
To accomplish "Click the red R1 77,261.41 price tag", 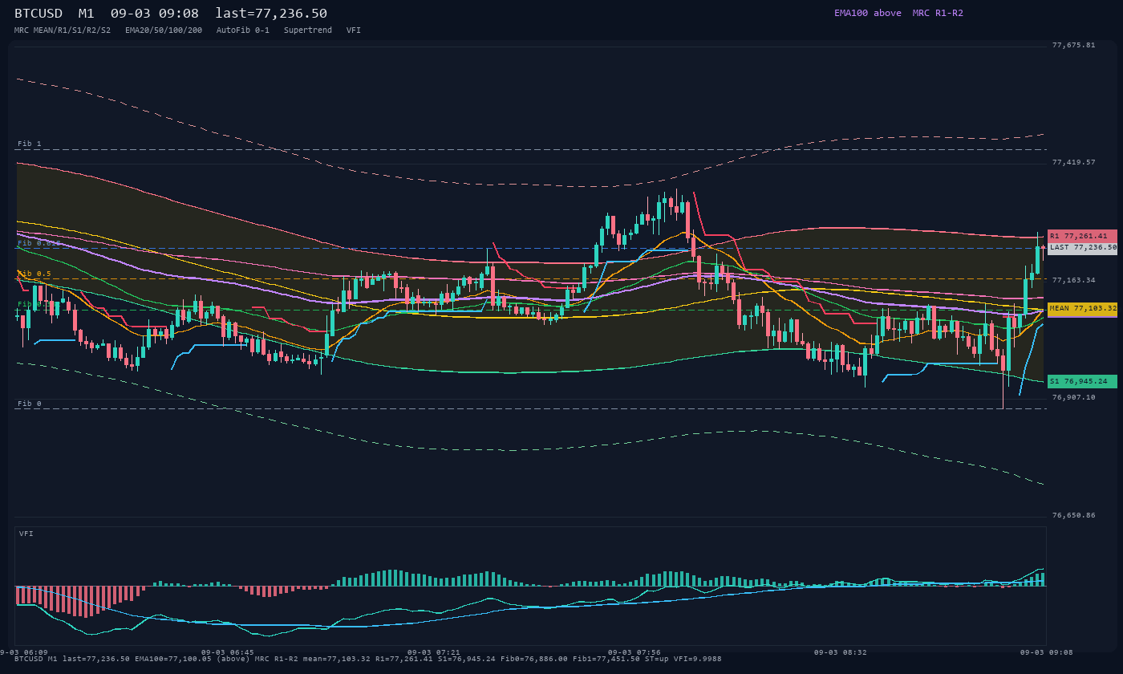I will (1082, 236).
